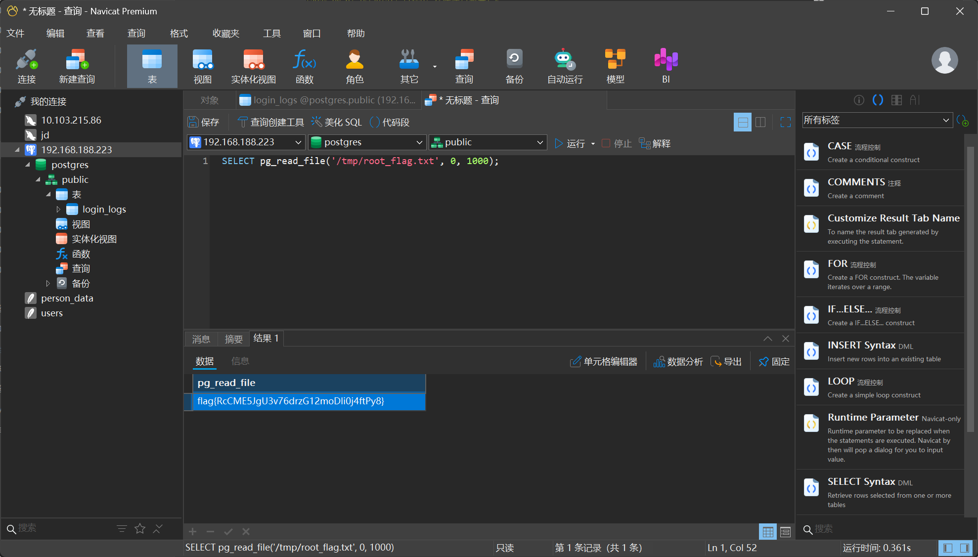
Task: Select the CASE snippet entry
Action: tap(880, 152)
